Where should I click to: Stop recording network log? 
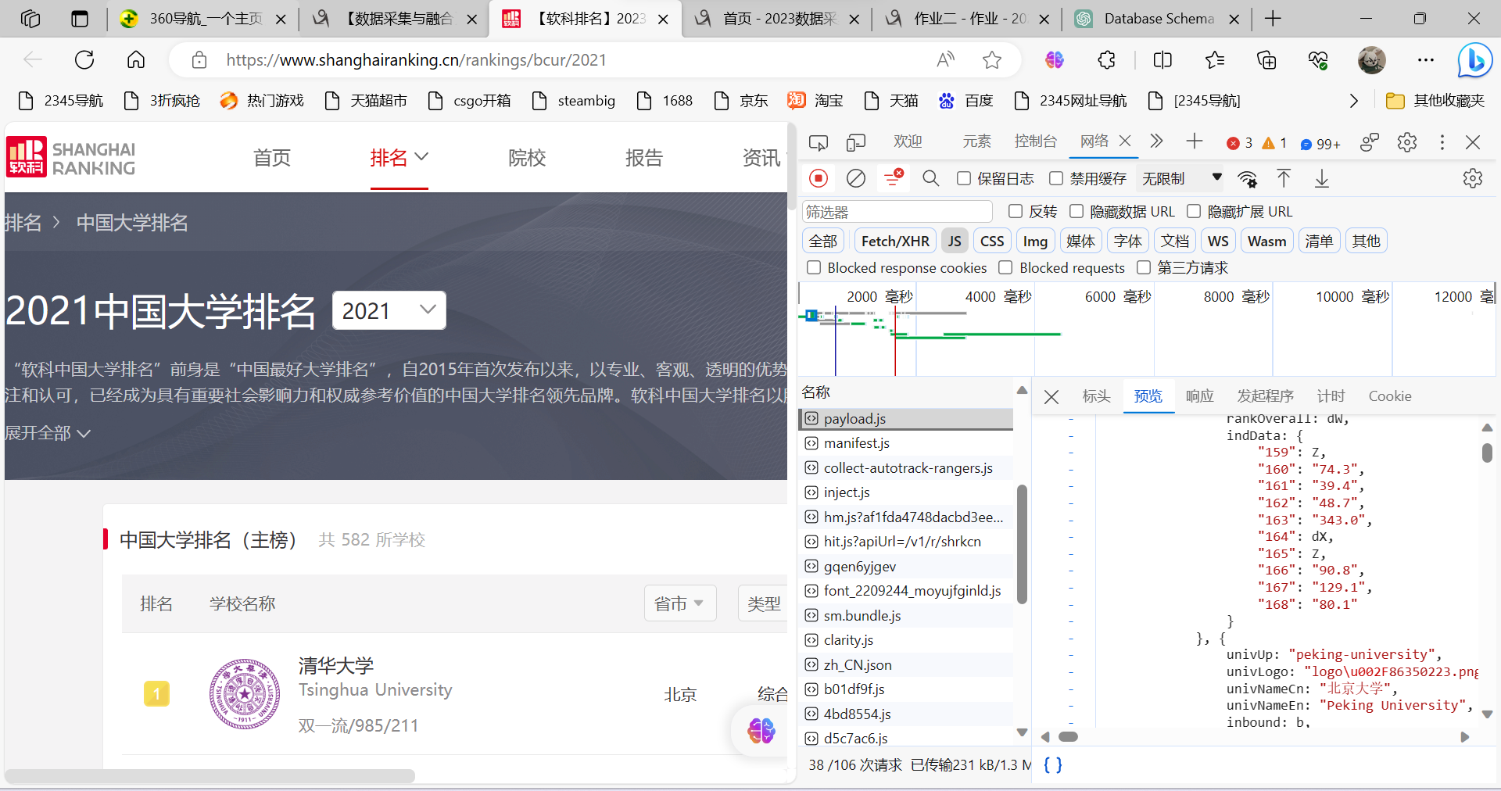(819, 178)
